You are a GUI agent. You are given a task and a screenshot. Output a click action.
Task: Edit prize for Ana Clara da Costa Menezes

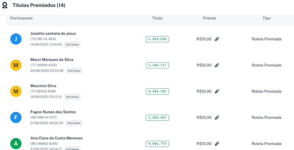[217, 144]
